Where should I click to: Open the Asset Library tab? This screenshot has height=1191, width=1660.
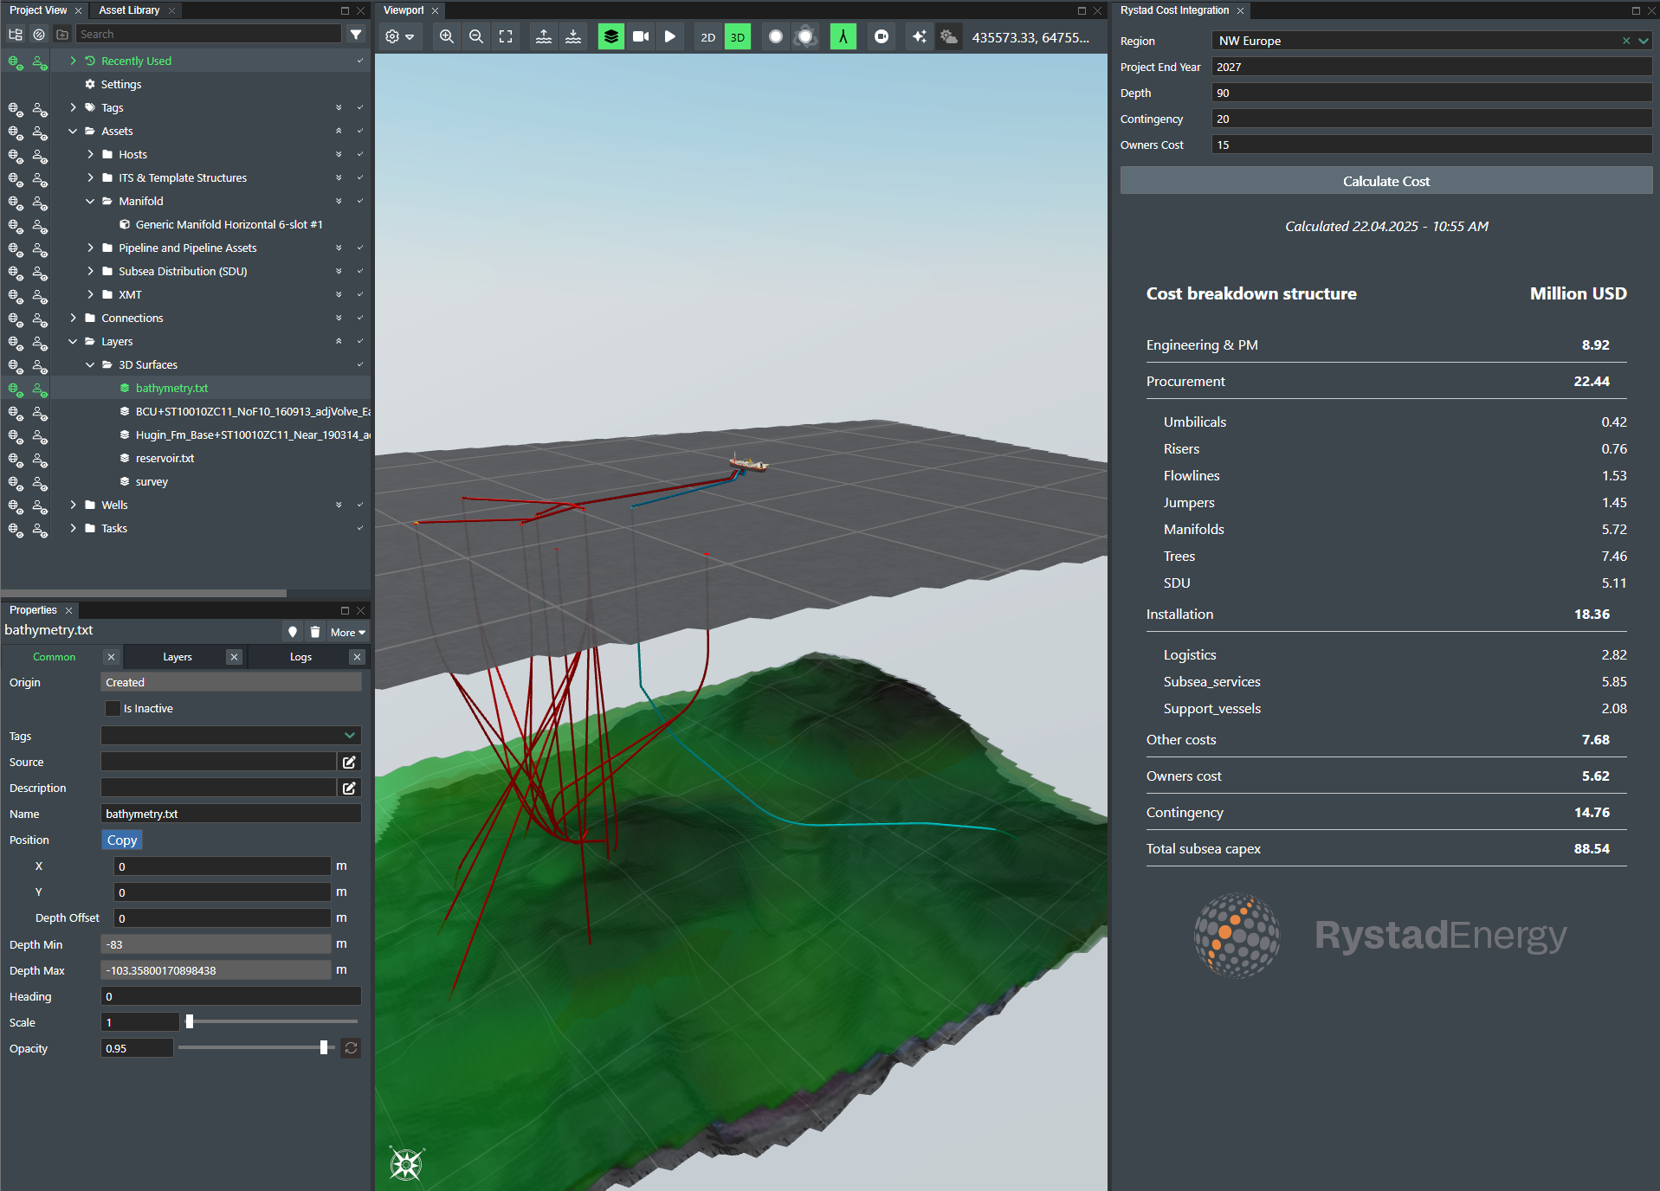tap(129, 10)
